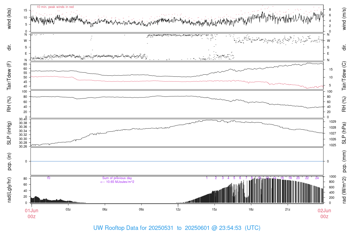Image resolution: width=354 pixels, height=242 pixels.
Task: Click the 'Sum of previous day' annotation
Action: 117,178
